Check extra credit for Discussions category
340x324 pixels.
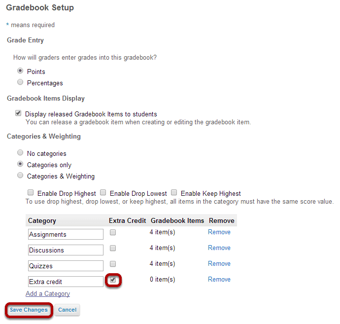pyautogui.click(x=113, y=248)
